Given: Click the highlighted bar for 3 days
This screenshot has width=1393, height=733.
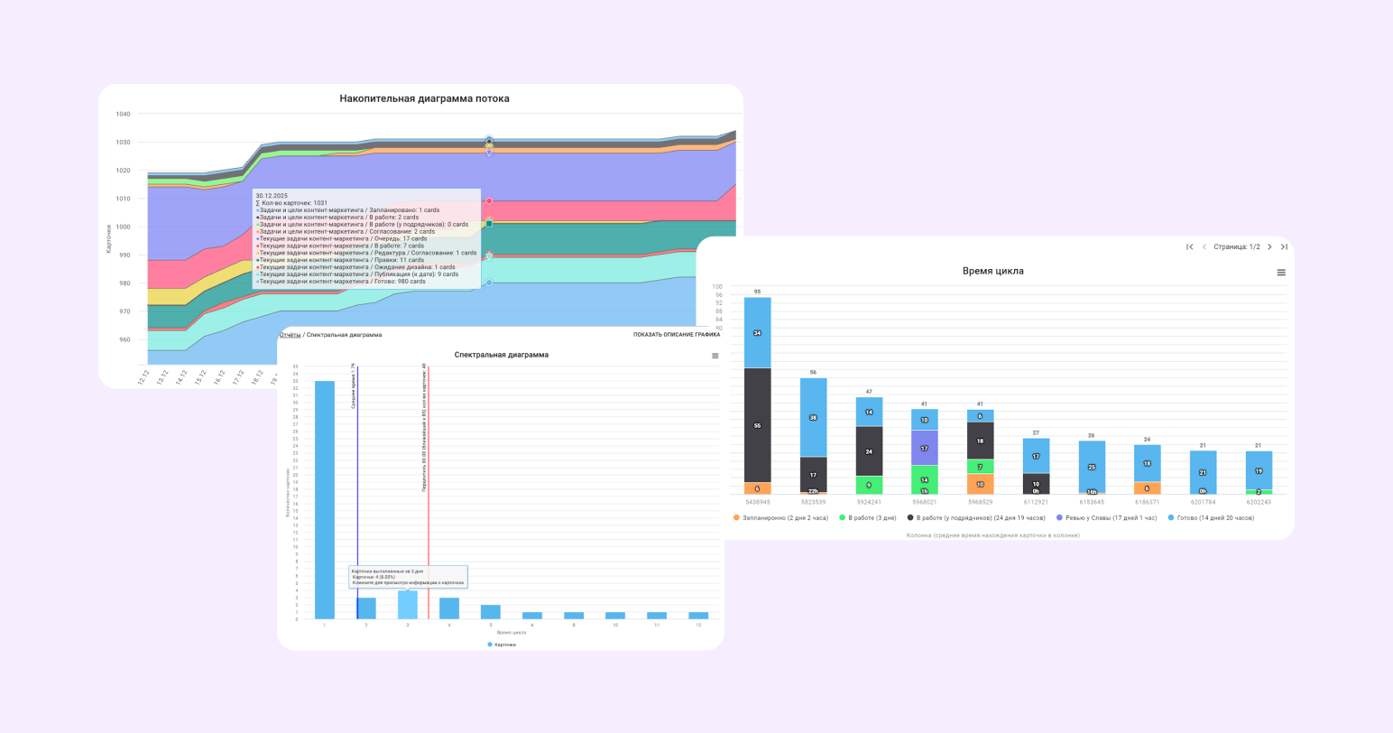Looking at the screenshot, I should (408, 605).
